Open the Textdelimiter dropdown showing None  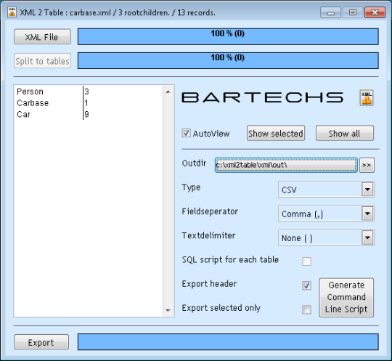coord(326,238)
